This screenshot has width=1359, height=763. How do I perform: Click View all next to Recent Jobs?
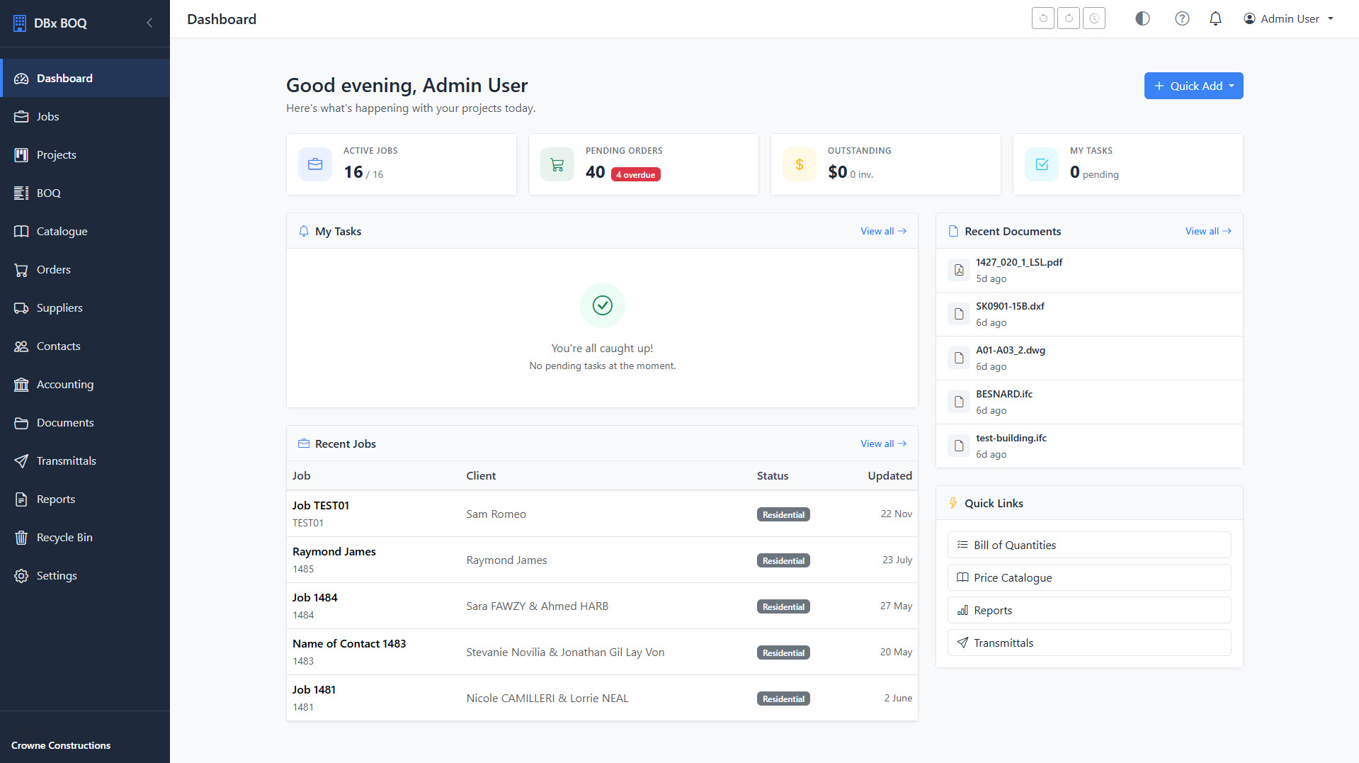882,443
